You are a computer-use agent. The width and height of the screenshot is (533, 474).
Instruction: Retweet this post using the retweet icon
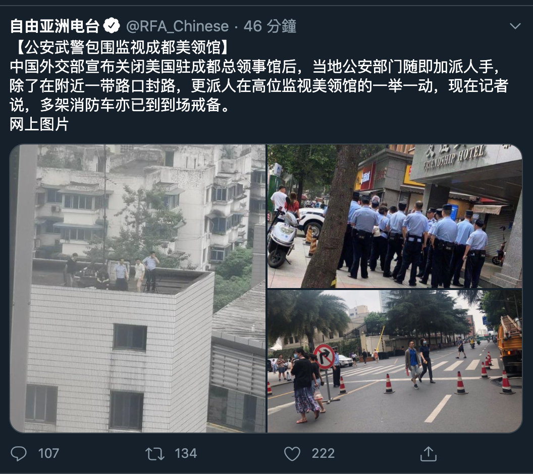[x=154, y=454]
